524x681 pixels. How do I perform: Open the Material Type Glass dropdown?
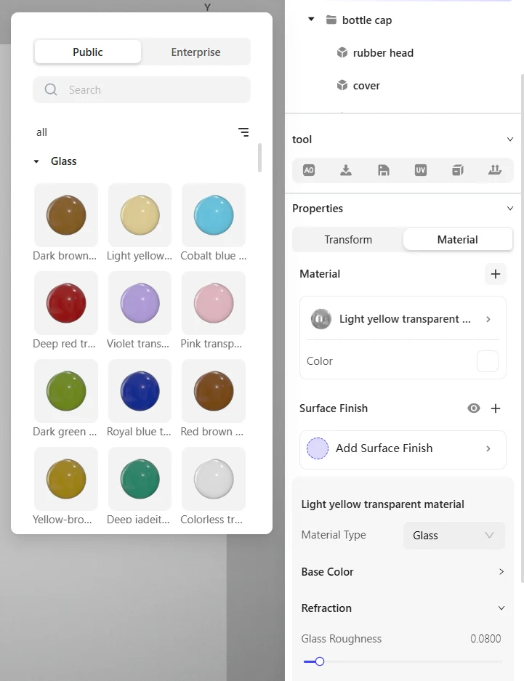[x=454, y=536]
